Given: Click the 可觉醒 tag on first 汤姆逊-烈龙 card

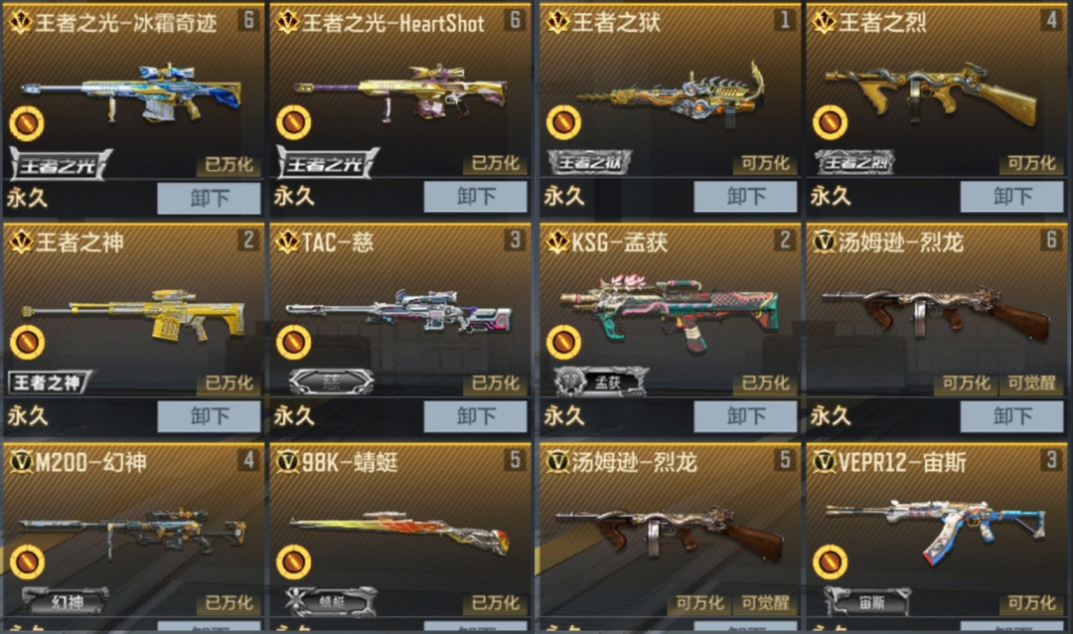Looking at the screenshot, I should coord(1031,384).
